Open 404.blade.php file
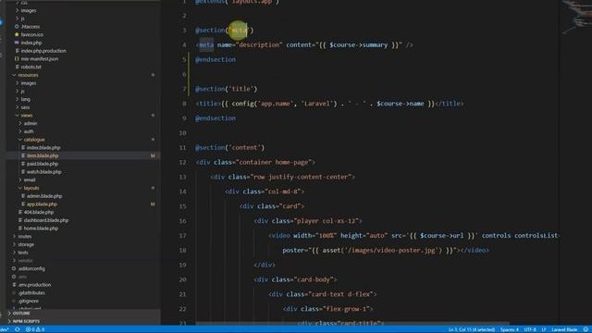 click(39, 212)
